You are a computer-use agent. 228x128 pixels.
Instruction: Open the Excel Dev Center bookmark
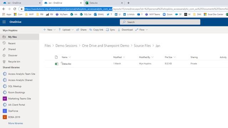(x=213, y=14)
